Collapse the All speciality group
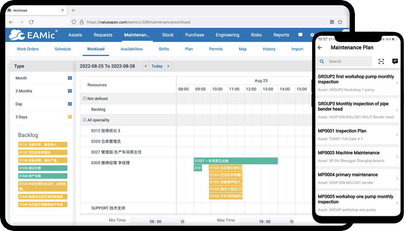Screen dimensions: 404x231 (84, 120)
